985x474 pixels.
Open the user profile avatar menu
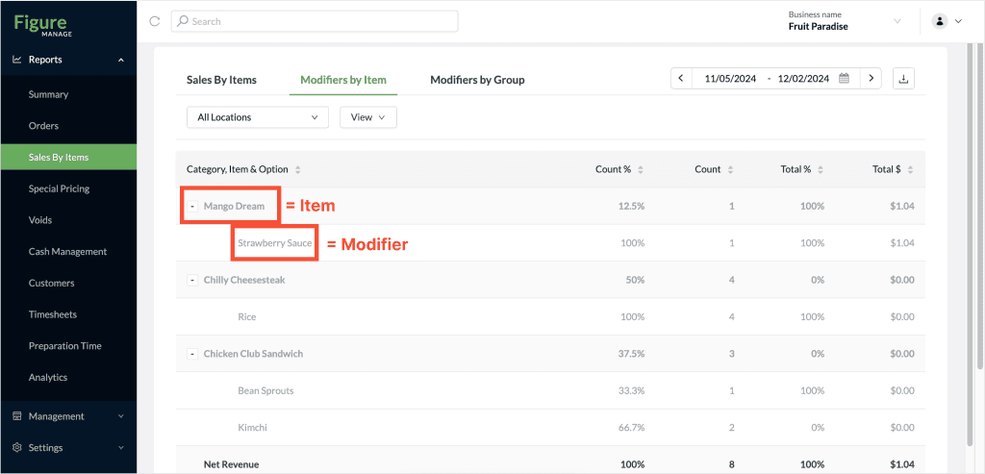tap(947, 21)
